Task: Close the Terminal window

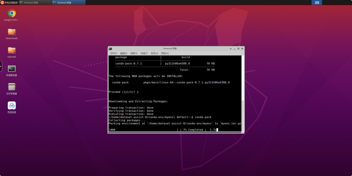Action: pos(242,49)
